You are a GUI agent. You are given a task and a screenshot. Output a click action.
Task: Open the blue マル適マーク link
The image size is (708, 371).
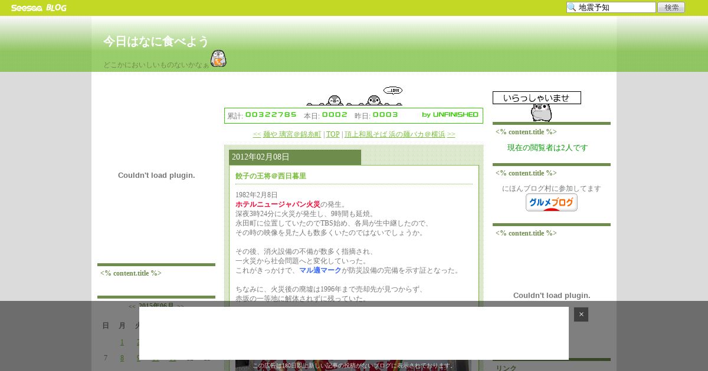[320, 270]
